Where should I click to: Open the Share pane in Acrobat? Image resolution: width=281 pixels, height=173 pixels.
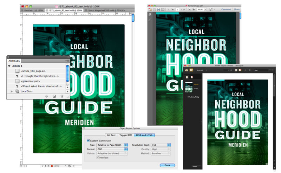(x=237, y=9)
